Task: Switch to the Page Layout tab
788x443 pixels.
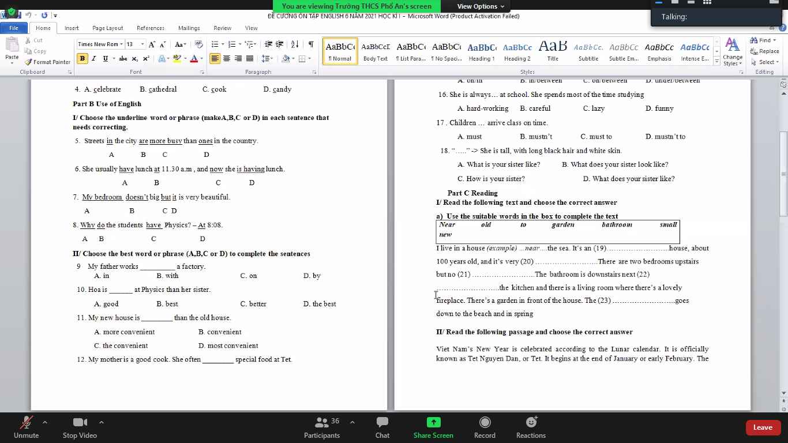Action: point(108,28)
